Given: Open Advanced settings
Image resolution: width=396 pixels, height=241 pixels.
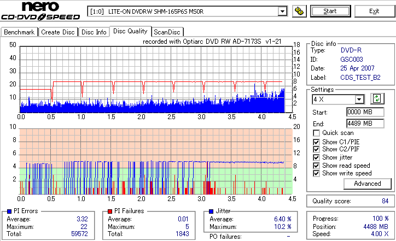Looking at the screenshot, I should coord(368,184).
